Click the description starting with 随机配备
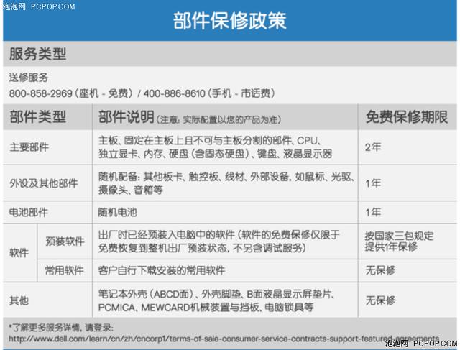Screen dimensions: 460x350 226,183
